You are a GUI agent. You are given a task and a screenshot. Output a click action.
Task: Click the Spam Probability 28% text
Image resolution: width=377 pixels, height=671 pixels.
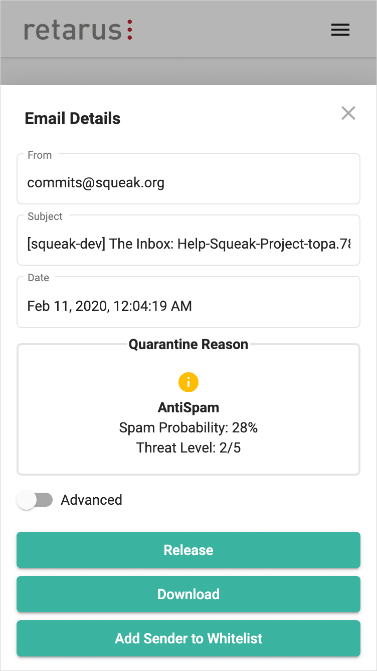coord(188,428)
